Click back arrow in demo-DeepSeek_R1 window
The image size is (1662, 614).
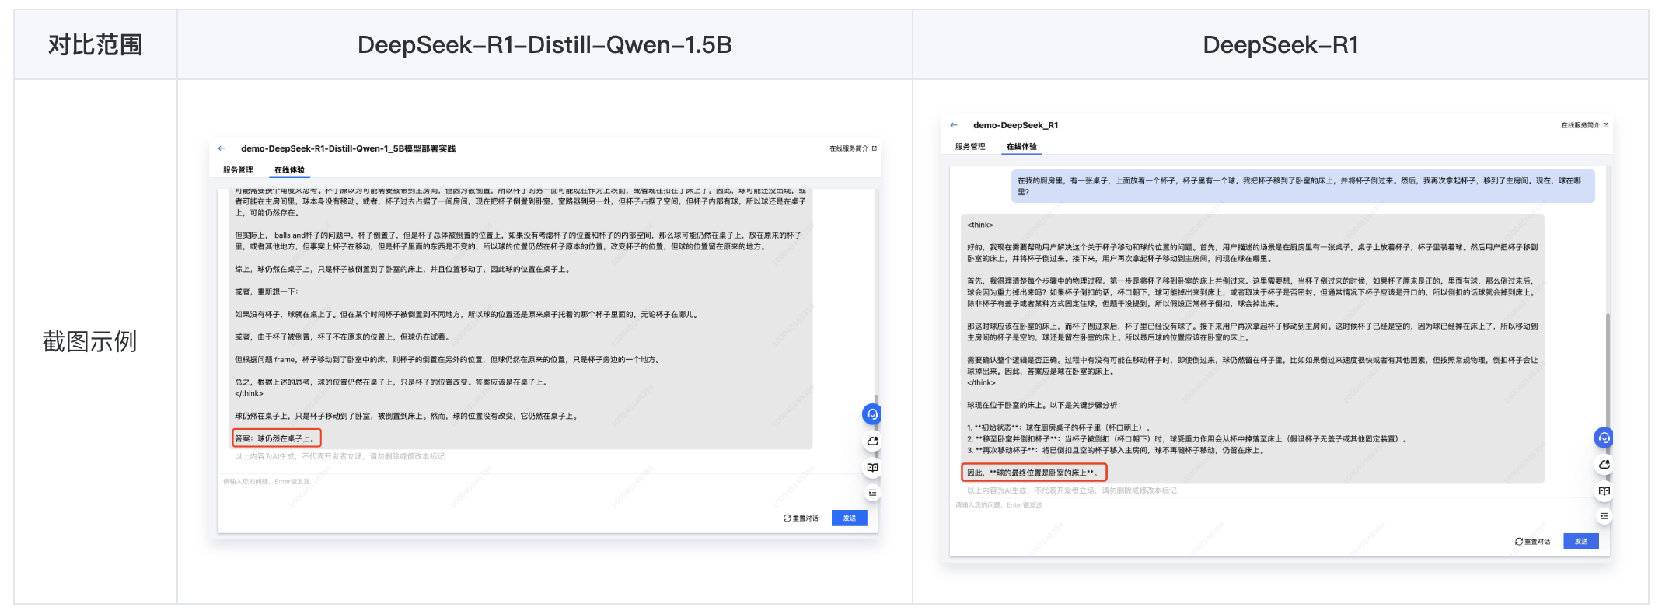(x=954, y=125)
